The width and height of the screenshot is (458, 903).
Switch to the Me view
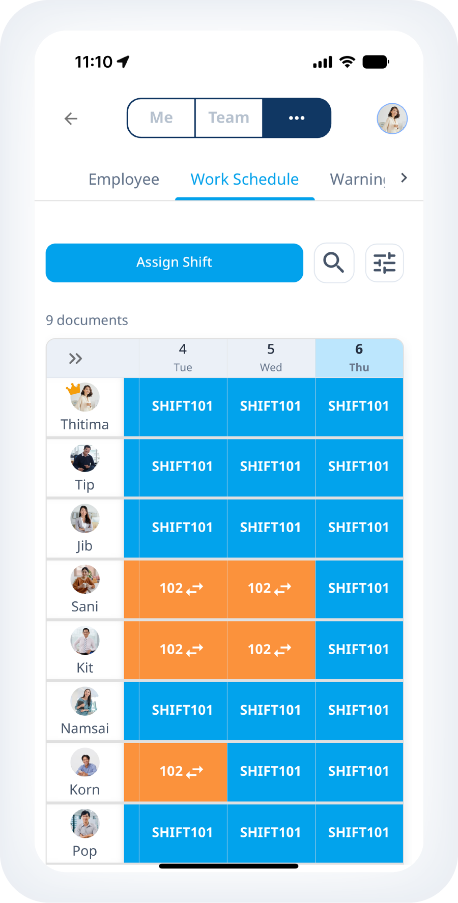[x=161, y=118]
